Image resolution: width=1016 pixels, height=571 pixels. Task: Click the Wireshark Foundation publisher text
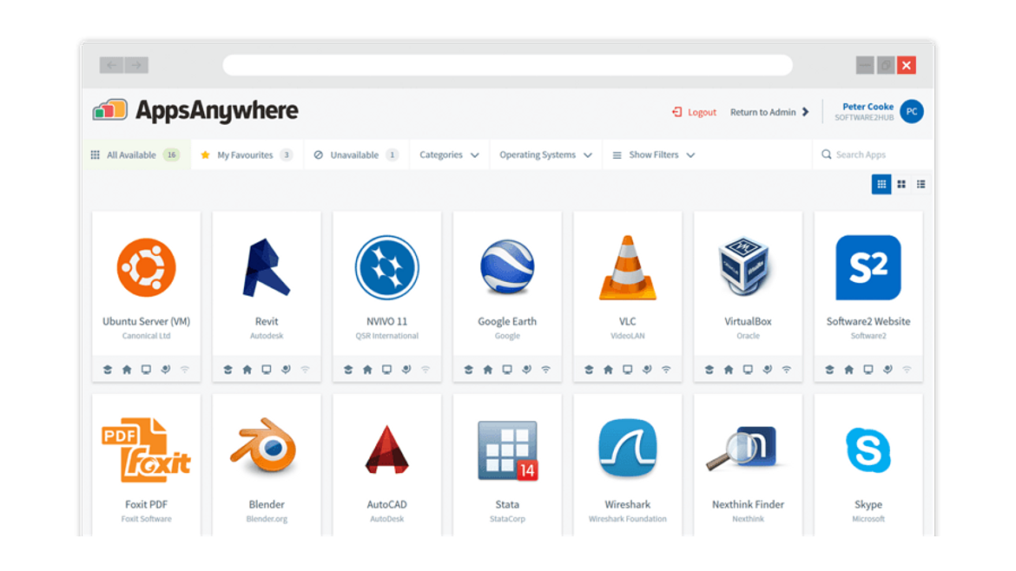[627, 519]
